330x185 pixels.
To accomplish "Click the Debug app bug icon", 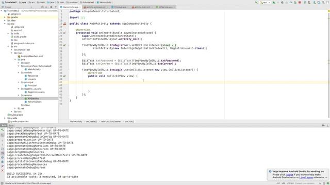I will coord(282,3).
